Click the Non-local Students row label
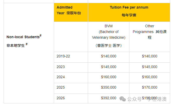The width and height of the screenshot is (172, 106). 24,37
